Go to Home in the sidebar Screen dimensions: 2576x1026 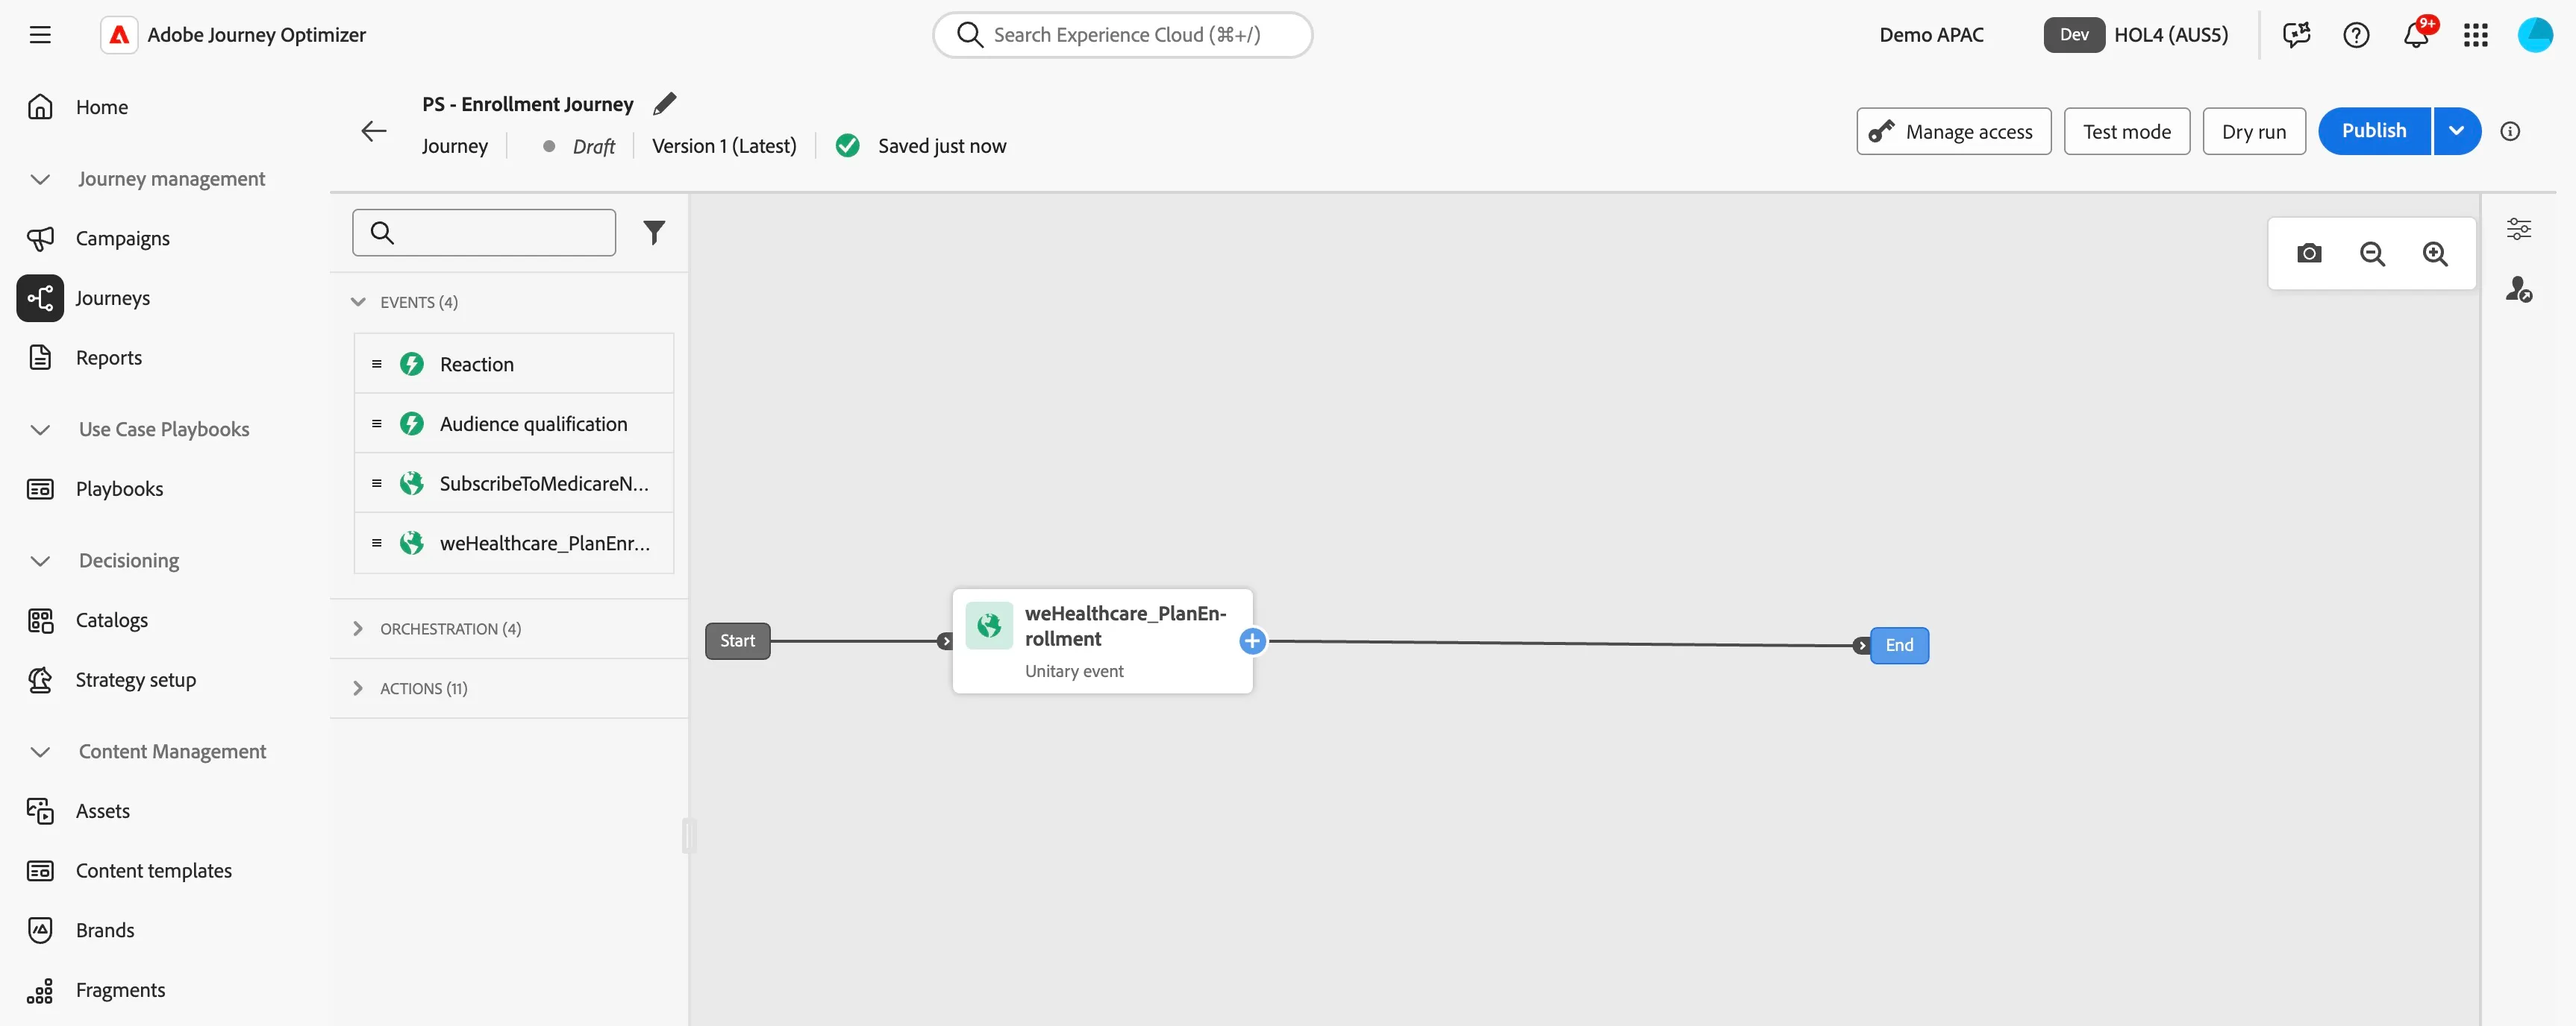[101, 107]
